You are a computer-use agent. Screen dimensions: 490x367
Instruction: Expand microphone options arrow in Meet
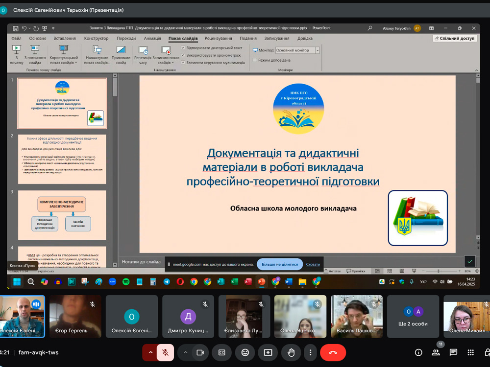(150, 352)
